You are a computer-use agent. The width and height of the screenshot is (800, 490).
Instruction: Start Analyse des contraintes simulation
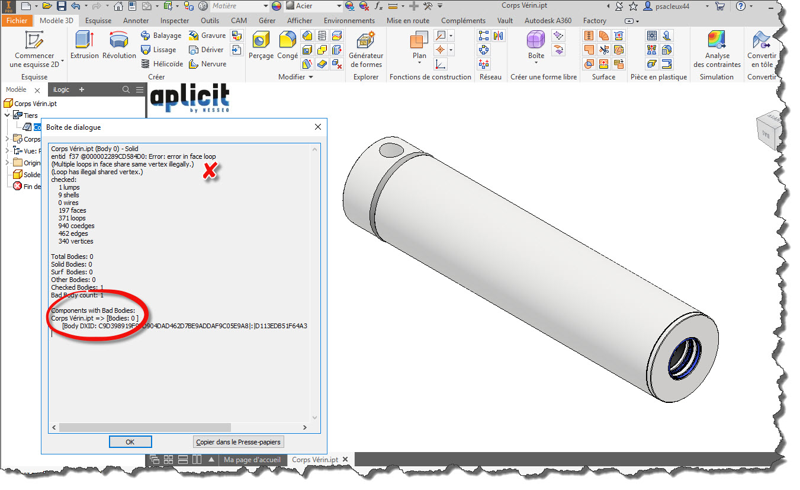[x=717, y=50]
